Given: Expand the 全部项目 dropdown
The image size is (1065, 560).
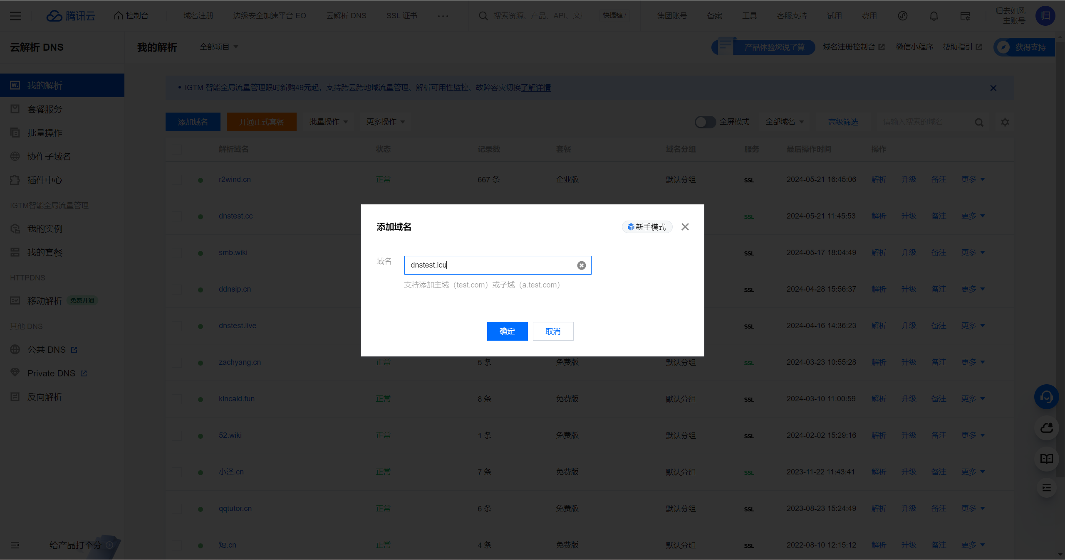Looking at the screenshot, I should coord(219,47).
